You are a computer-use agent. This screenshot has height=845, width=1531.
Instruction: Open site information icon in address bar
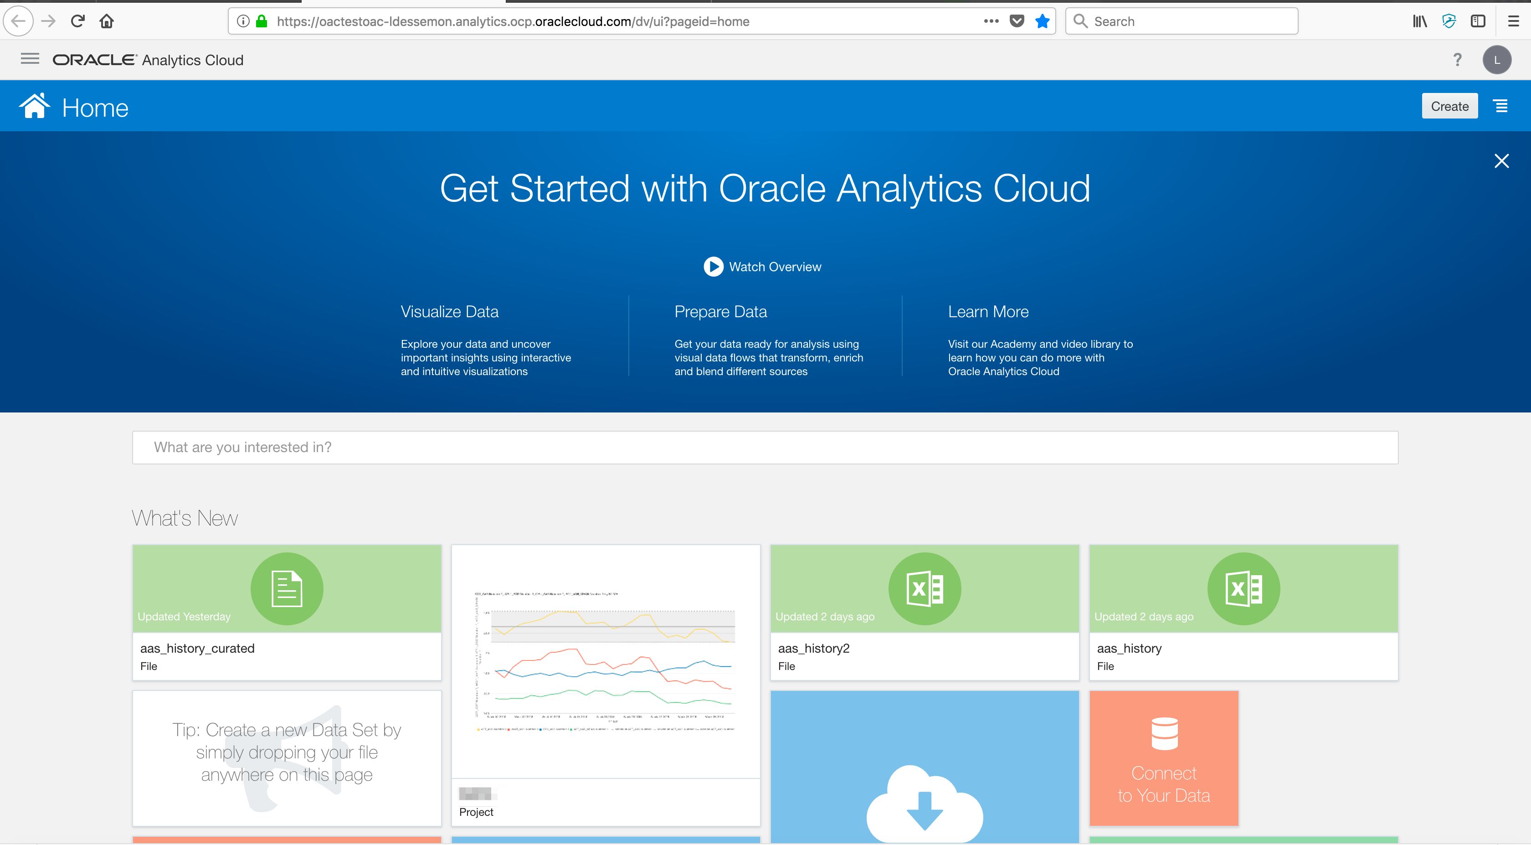[243, 21]
